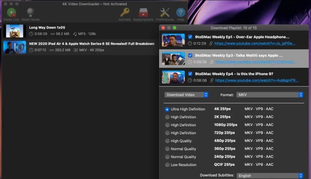Click the file size icon beside 56.2 MB

point(52,34)
